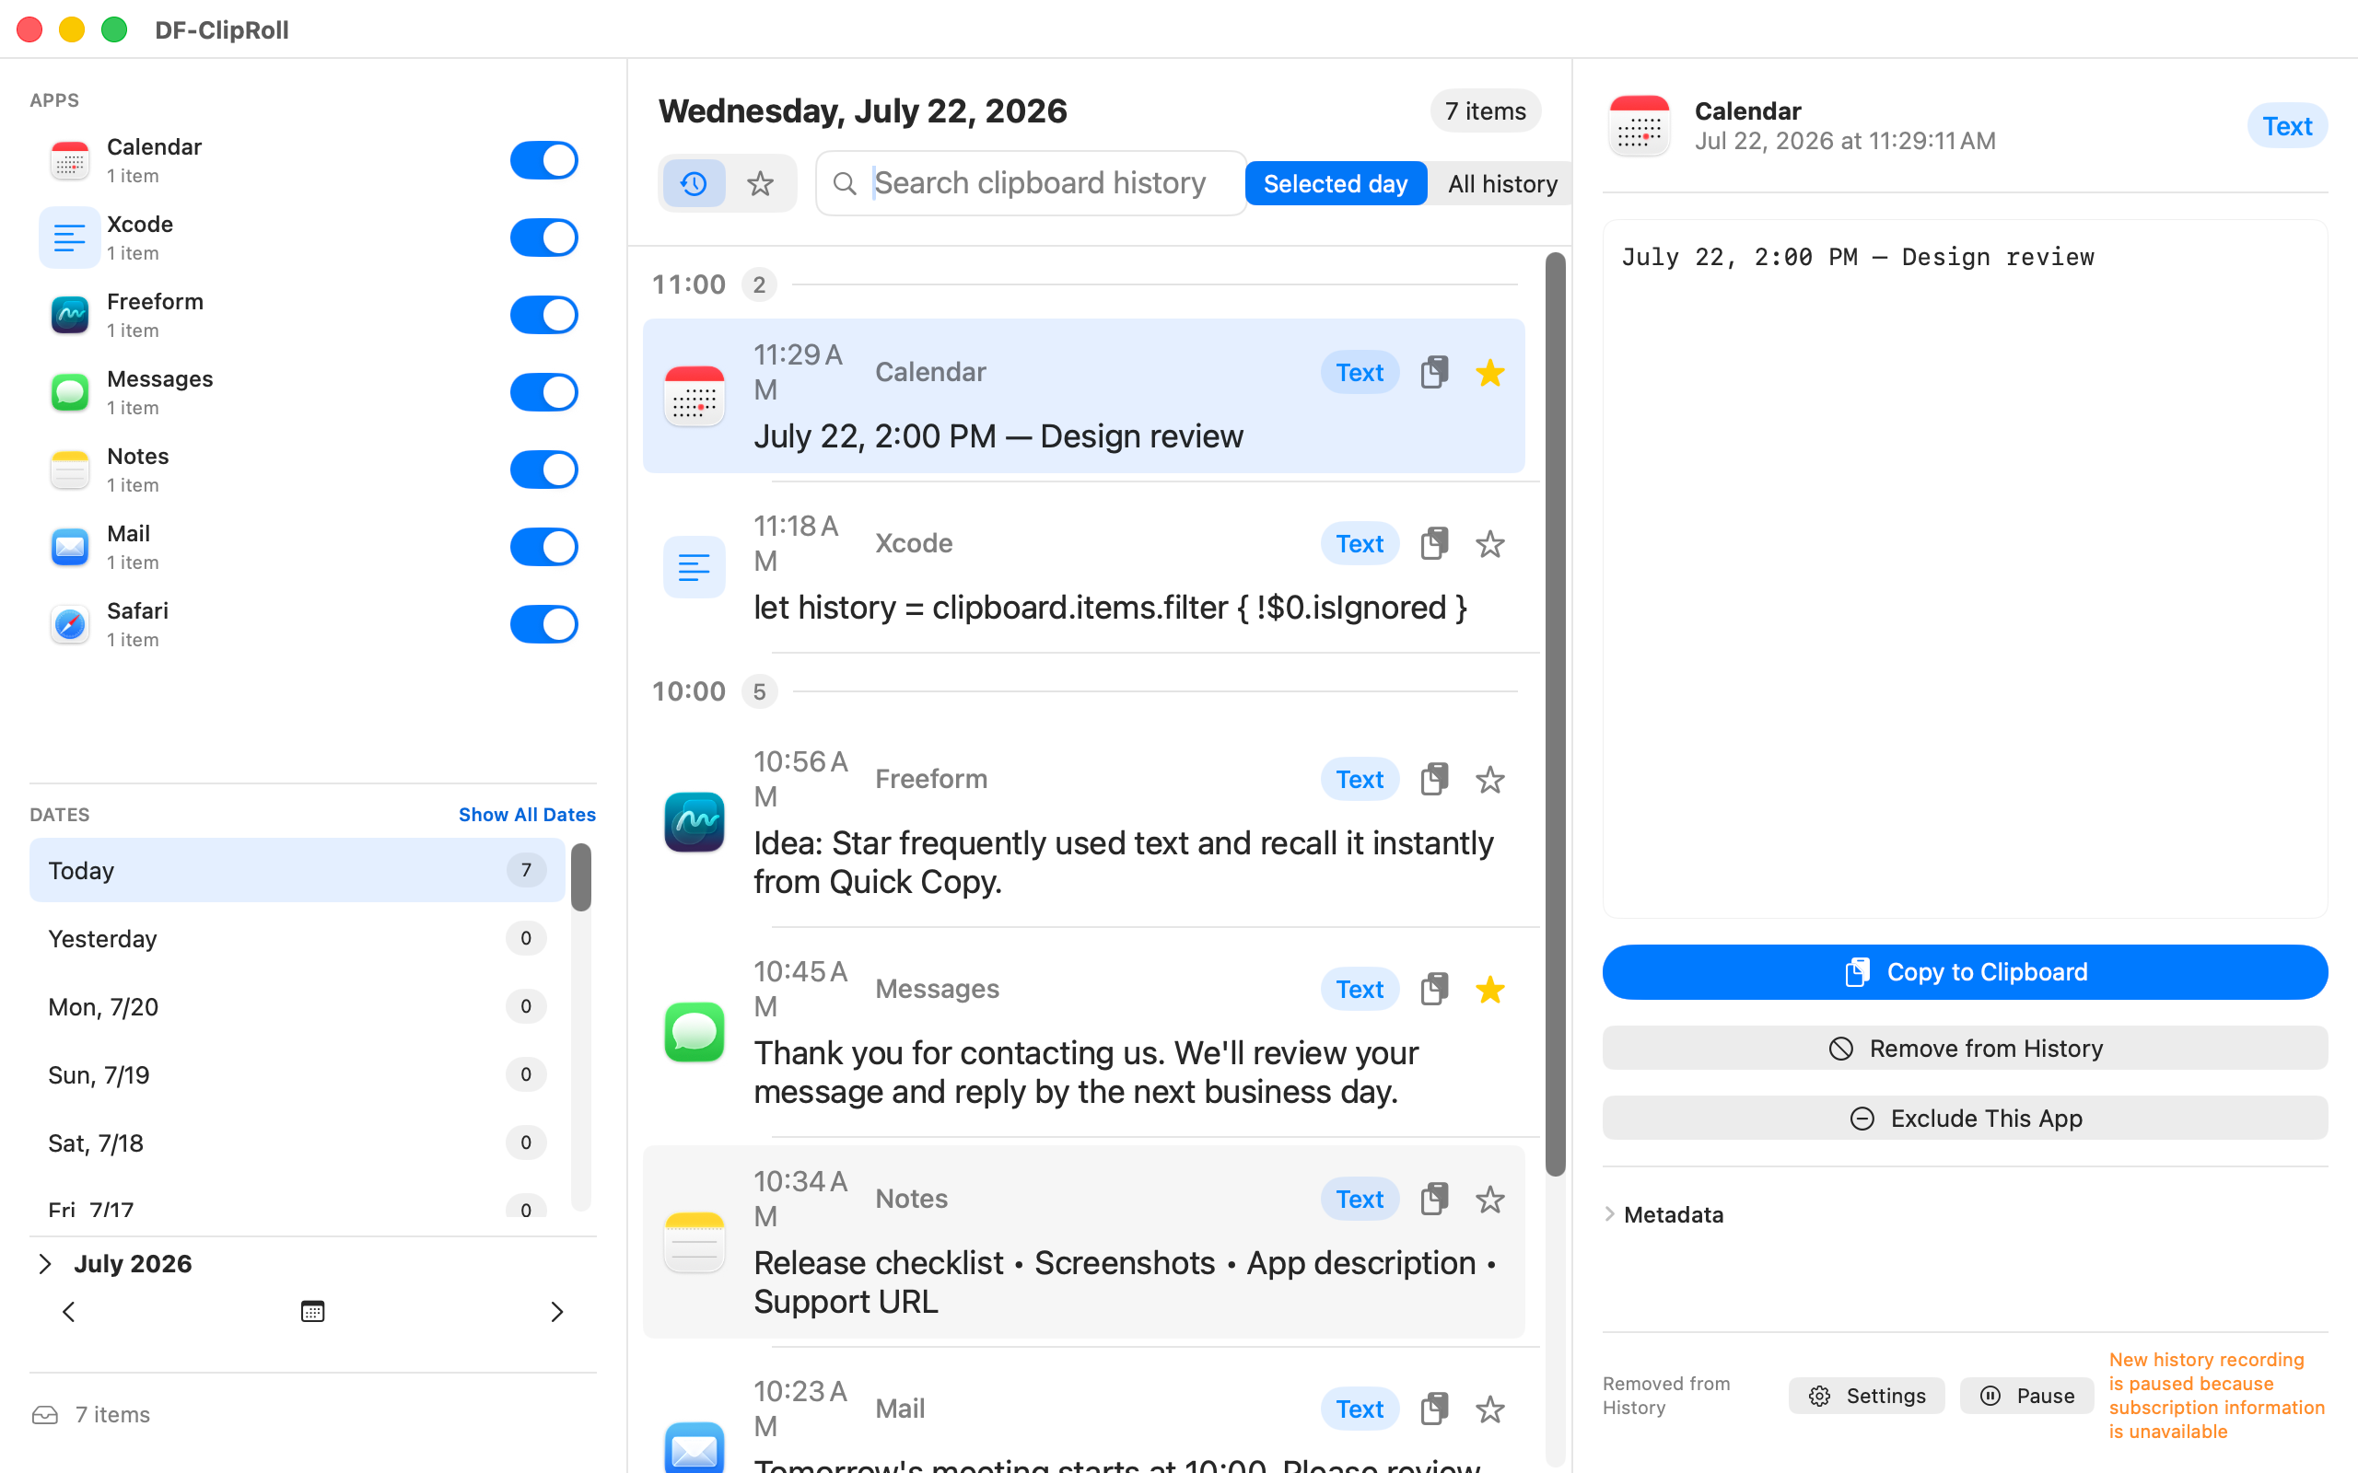This screenshot has height=1473, width=2358.
Task: Select Today in the dates list
Action: pos(297,870)
